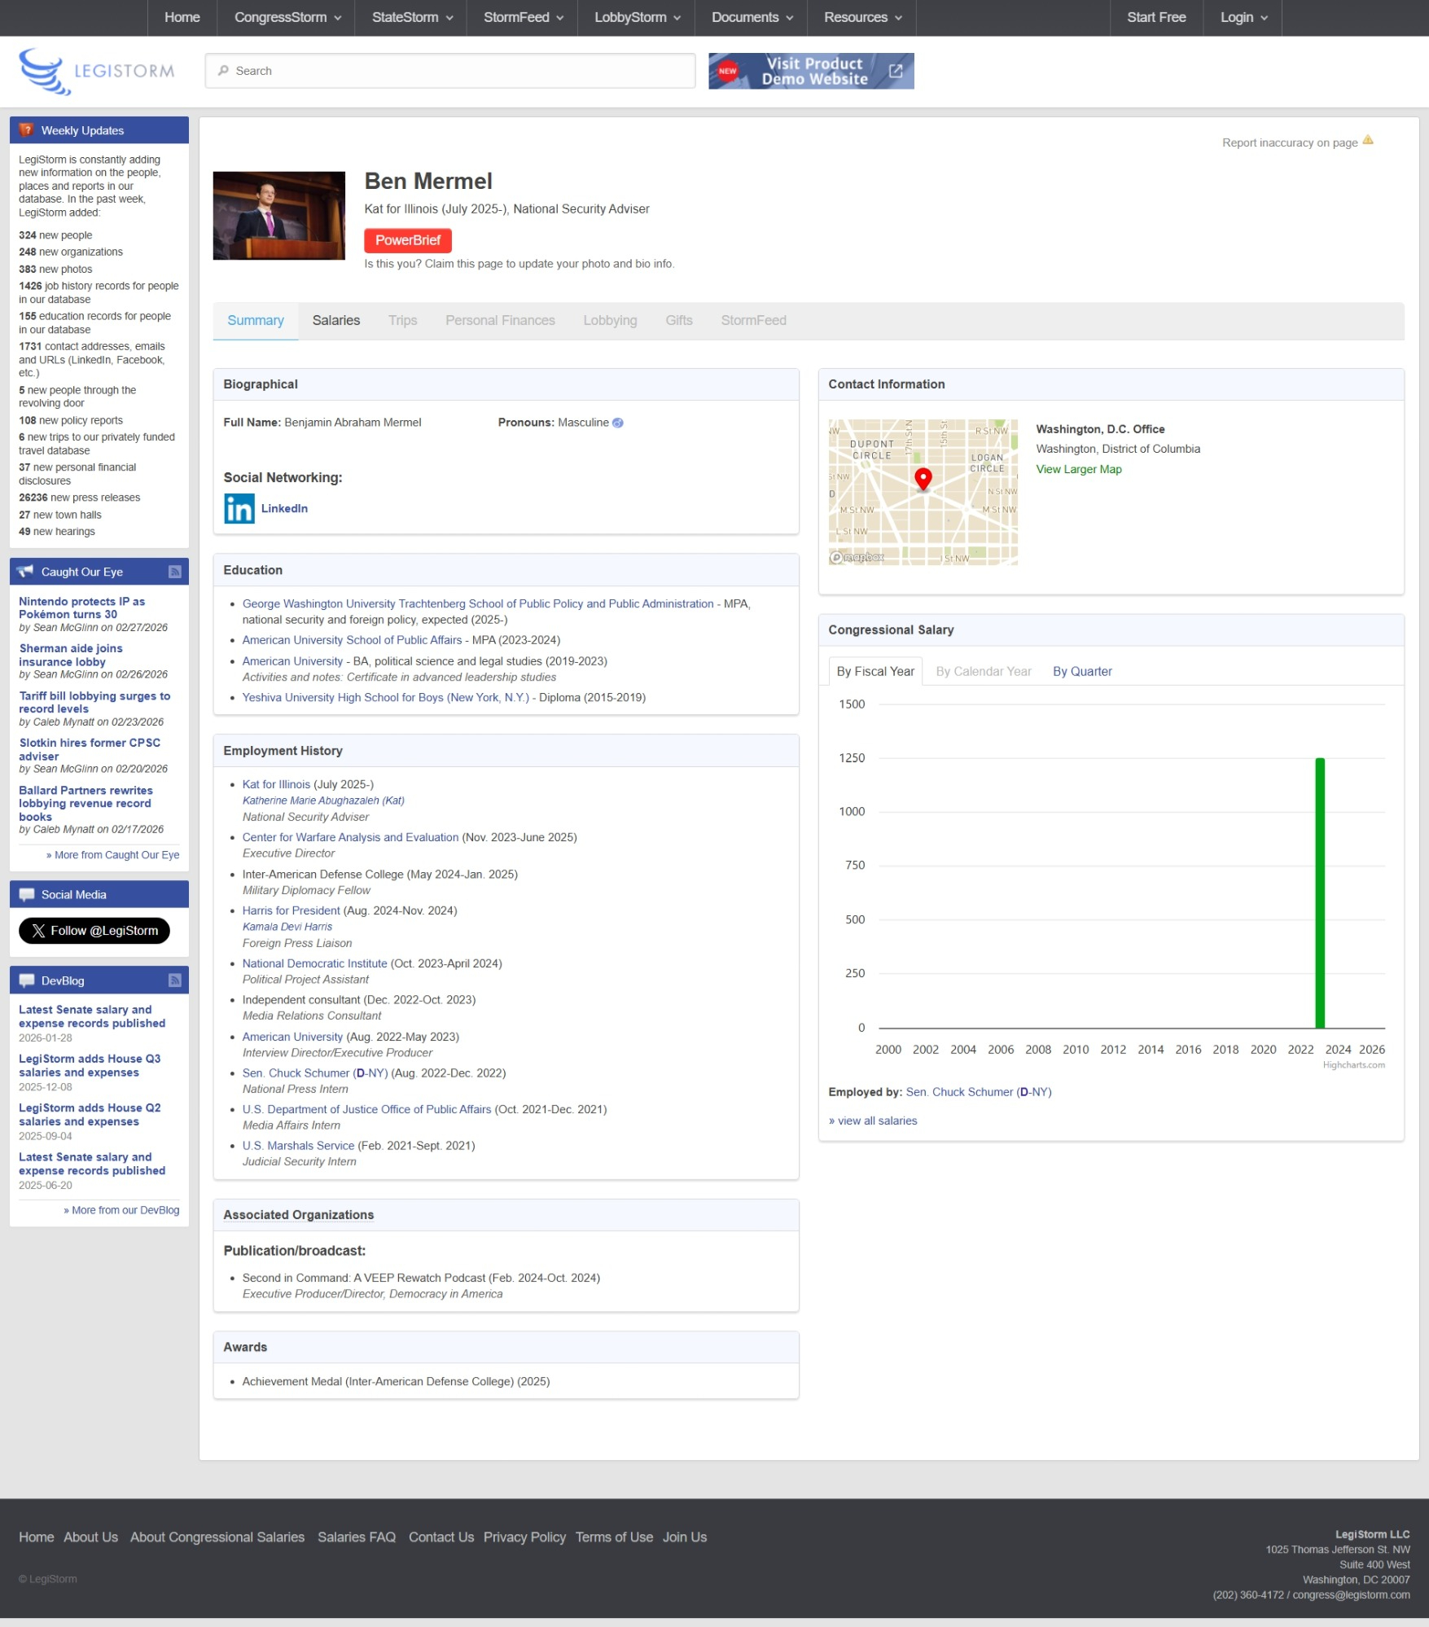Click the red PowerBrief button
The image size is (1429, 1627).
pyautogui.click(x=407, y=240)
